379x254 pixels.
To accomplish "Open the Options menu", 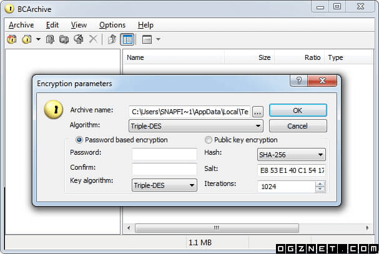I will [112, 25].
